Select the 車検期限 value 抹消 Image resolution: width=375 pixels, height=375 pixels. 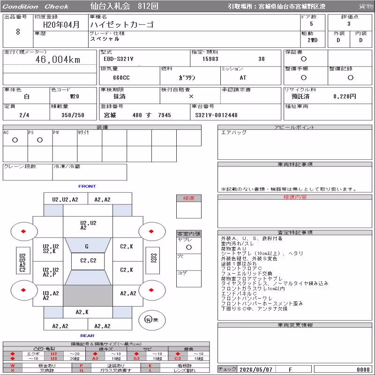(119, 97)
